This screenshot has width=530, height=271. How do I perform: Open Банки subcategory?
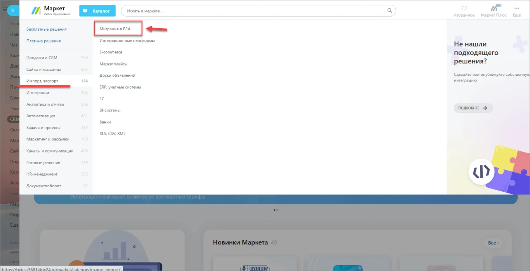point(105,122)
